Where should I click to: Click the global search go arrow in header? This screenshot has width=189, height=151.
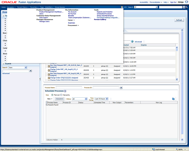(x=185, y=7)
